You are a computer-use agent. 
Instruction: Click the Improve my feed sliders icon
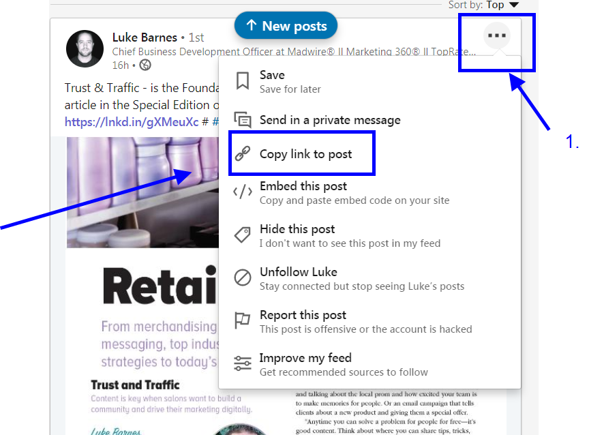click(242, 363)
